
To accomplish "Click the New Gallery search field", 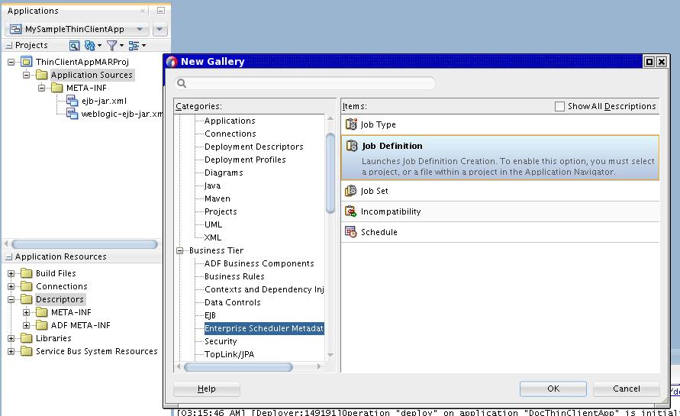I will [x=305, y=83].
